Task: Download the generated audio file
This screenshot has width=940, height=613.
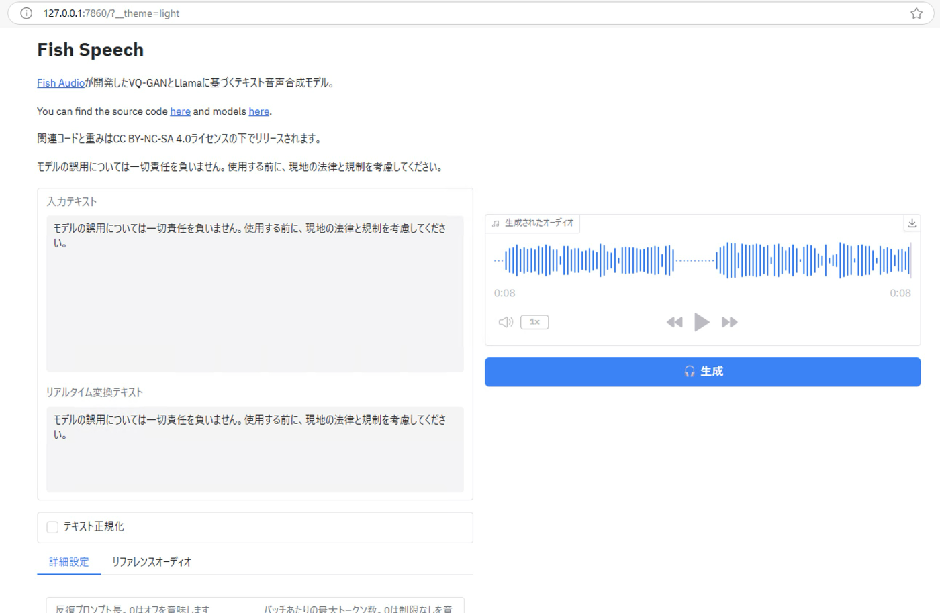Action: pyautogui.click(x=912, y=223)
